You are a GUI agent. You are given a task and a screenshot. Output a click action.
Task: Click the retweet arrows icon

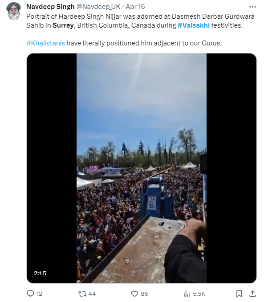click(x=82, y=294)
